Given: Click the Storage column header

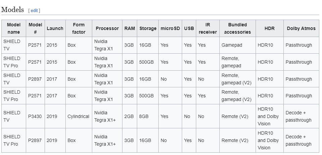Looking at the screenshot, I should [148, 28].
